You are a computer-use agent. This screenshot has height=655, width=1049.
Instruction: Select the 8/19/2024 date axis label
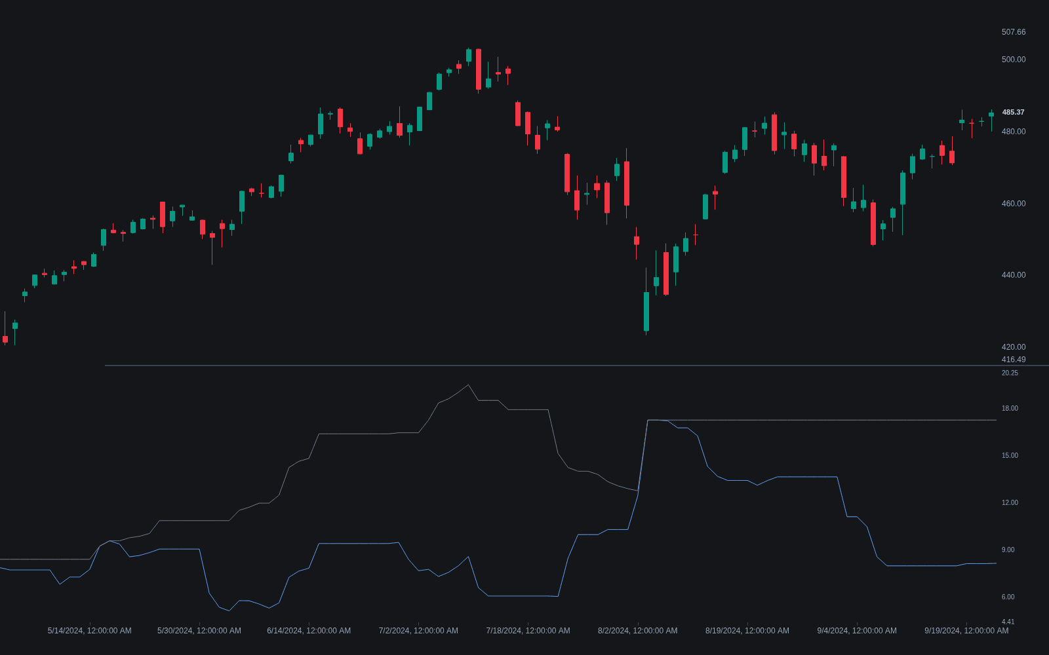(x=747, y=631)
